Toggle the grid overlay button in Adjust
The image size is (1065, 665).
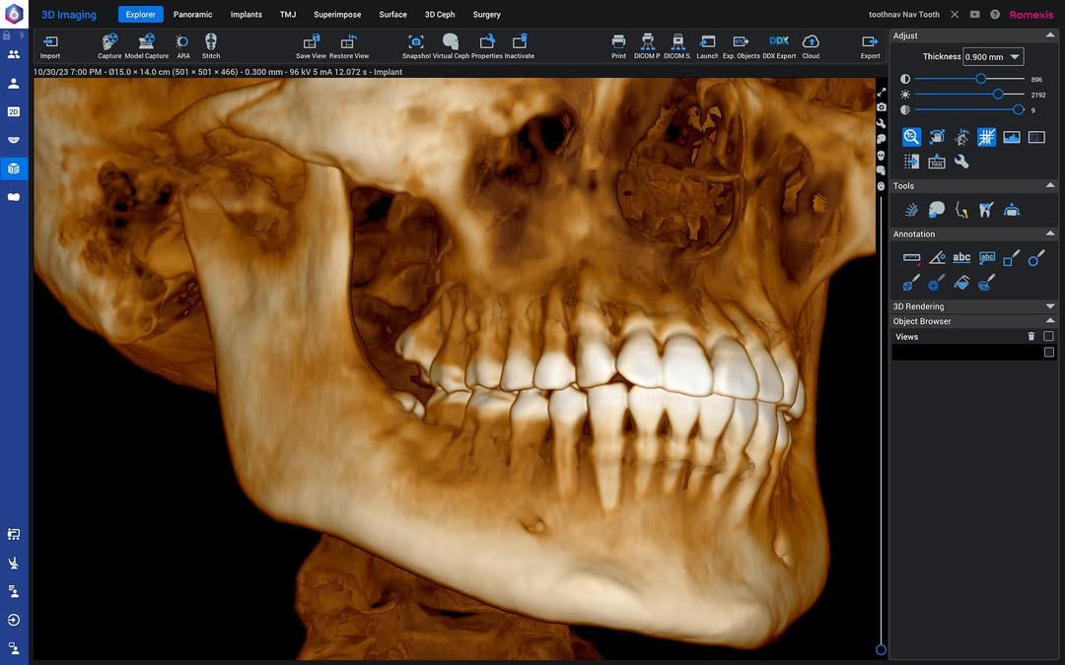(x=986, y=137)
